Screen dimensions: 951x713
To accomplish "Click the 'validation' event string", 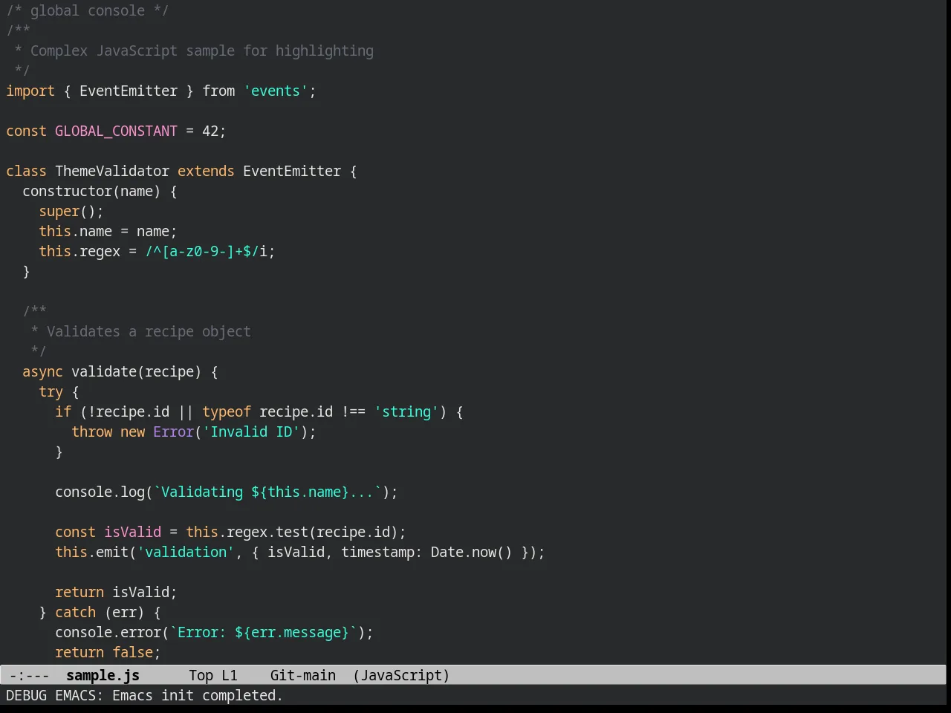I will pyautogui.click(x=186, y=552).
